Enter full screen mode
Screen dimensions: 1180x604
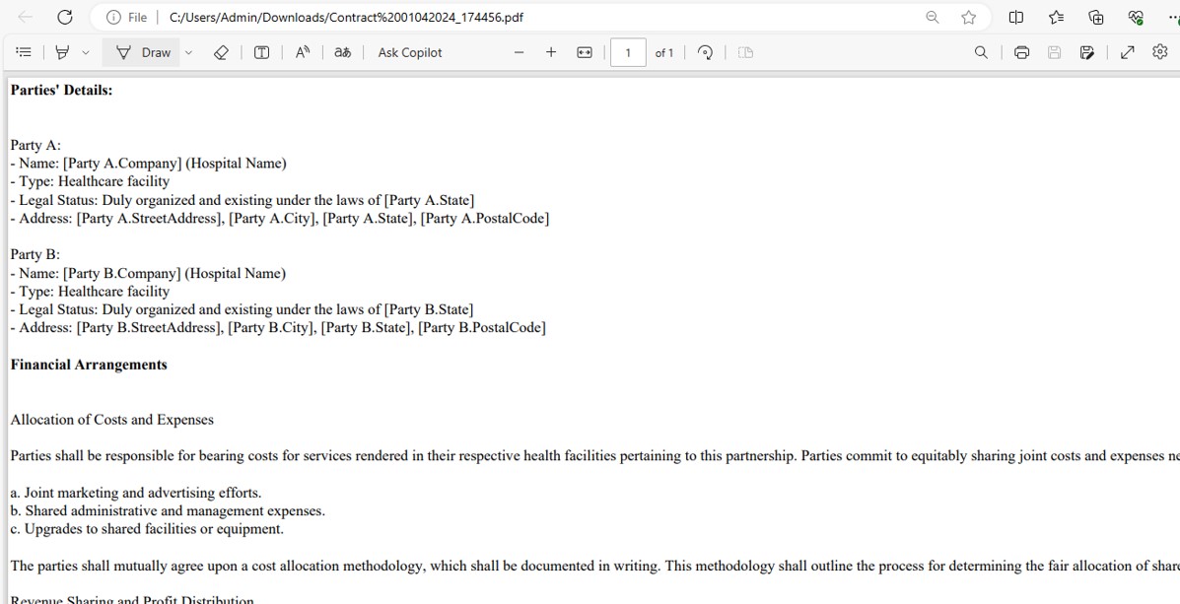[1128, 52]
